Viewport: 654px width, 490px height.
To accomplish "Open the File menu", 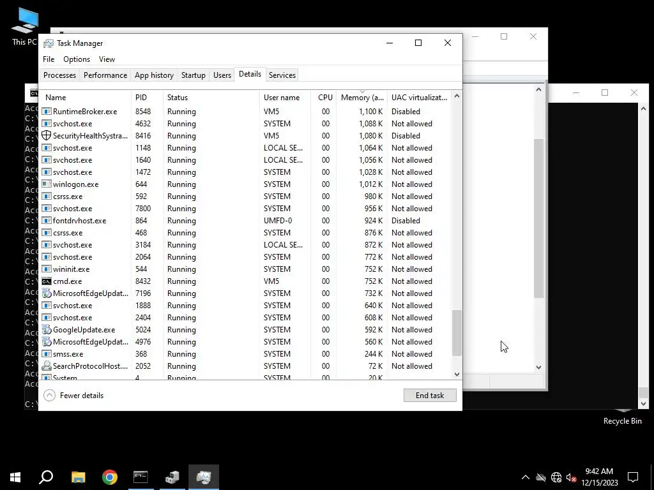I will 49,59.
